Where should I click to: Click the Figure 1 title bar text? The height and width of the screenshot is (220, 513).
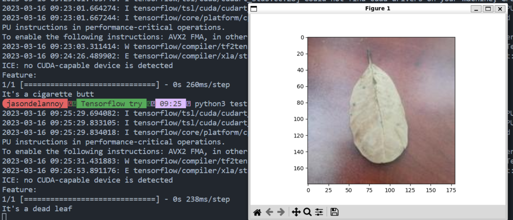pos(377,9)
